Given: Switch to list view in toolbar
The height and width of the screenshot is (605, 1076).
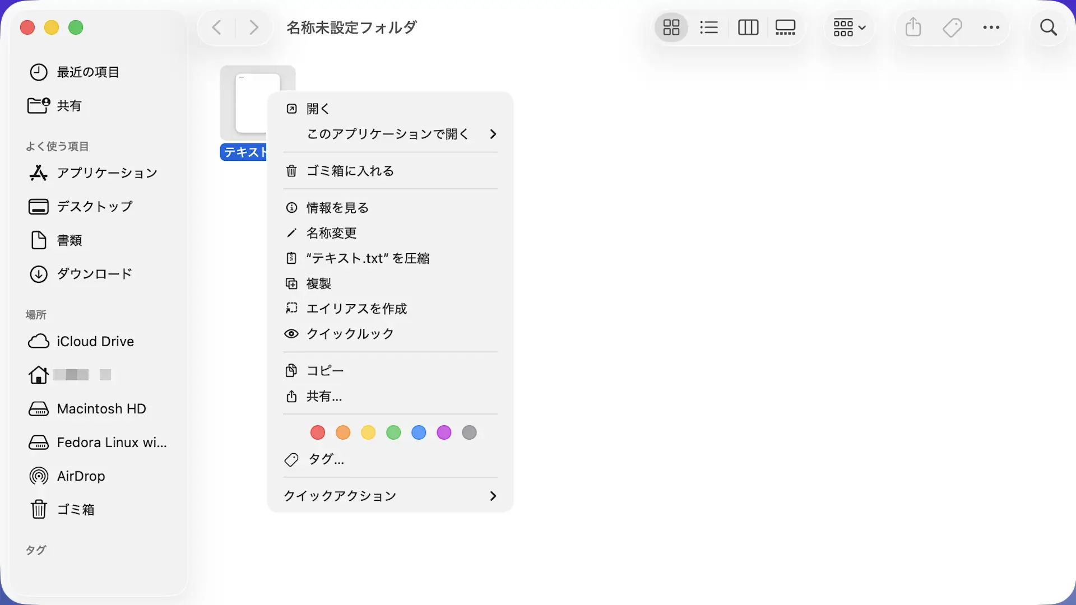Looking at the screenshot, I should pyautogui.click(x=709, y=27).
